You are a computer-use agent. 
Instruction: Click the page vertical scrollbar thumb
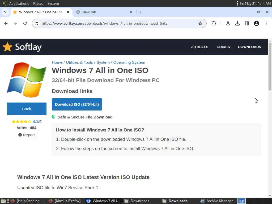pyautogui.click(x=270, y=67)
